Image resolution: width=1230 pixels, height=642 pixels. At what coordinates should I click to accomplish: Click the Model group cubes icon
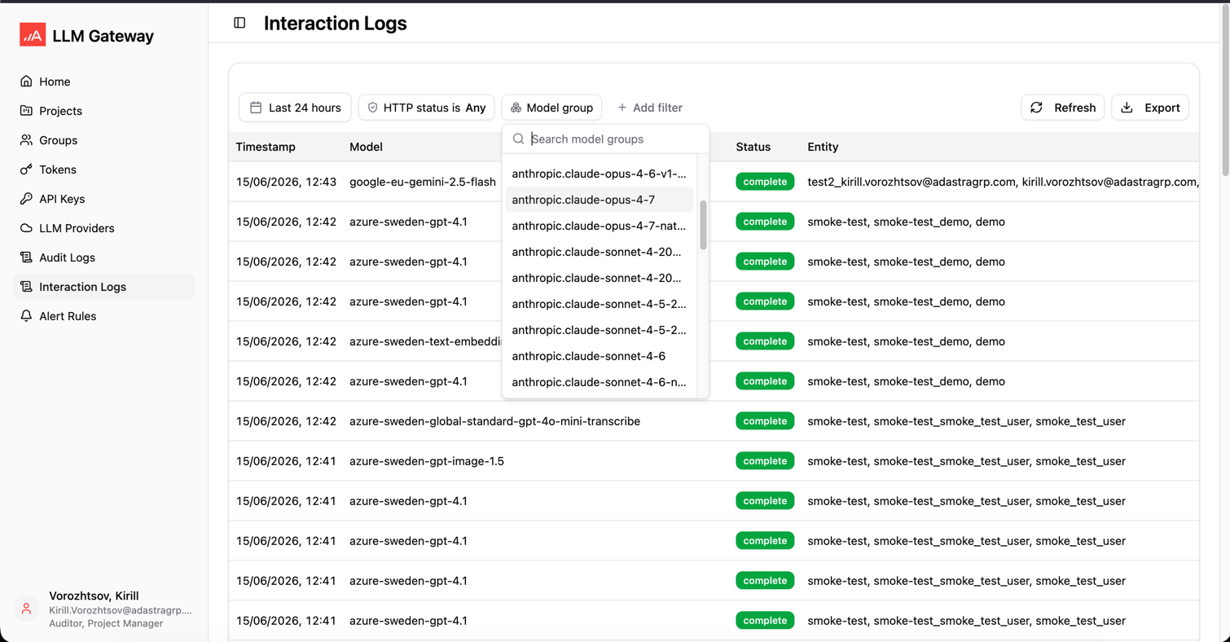[516, 108]
